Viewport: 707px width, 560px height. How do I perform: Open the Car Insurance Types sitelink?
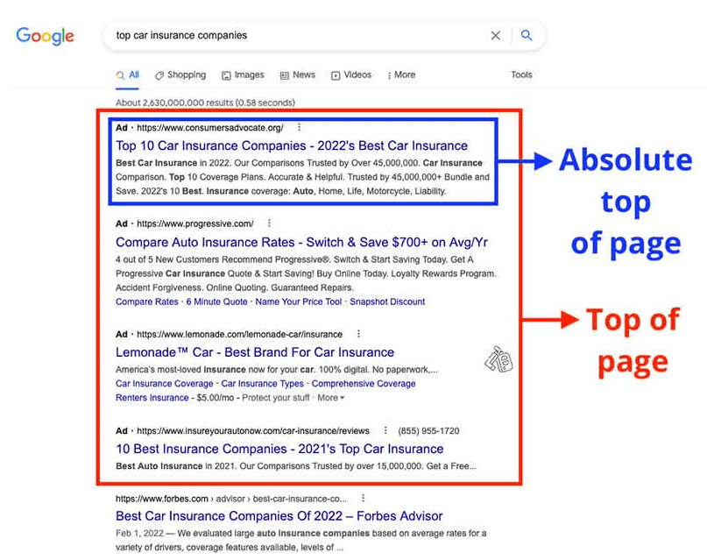(263, 384)
